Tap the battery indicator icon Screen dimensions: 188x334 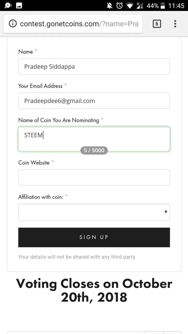pyautogui.click(x=163, y=5)
